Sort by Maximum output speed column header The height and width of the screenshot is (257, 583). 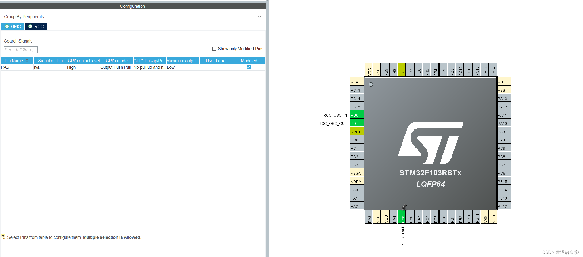pos(183,61)
